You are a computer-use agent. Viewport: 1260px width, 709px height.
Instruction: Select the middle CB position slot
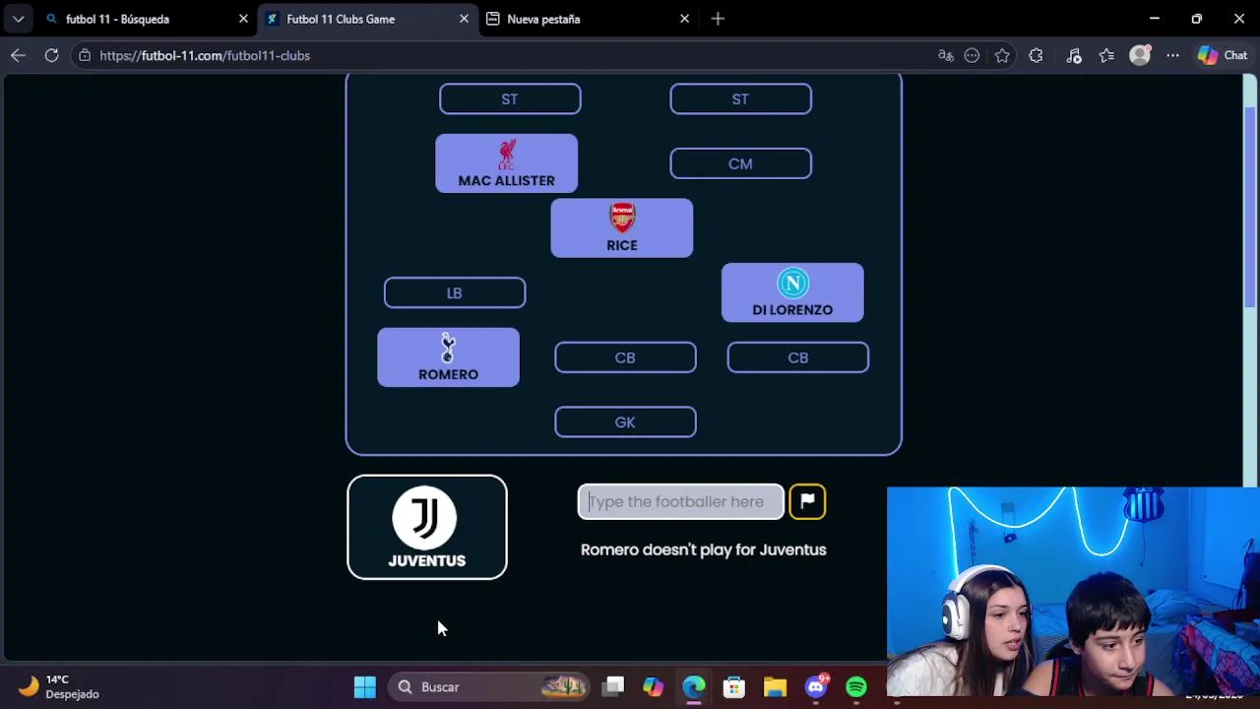click(x=625, y=357)
